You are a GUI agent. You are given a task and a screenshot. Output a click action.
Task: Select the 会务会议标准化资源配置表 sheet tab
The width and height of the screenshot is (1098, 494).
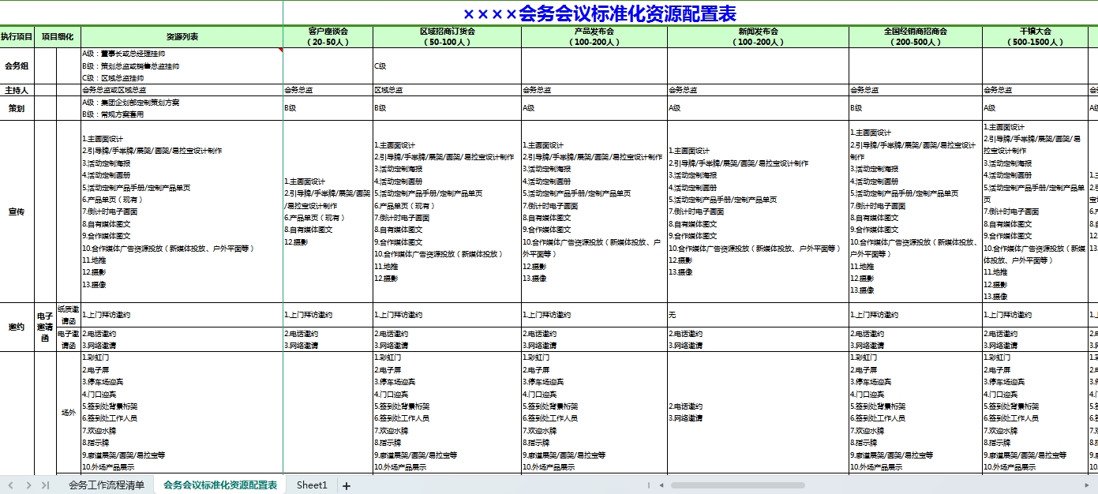coord(220,485)
